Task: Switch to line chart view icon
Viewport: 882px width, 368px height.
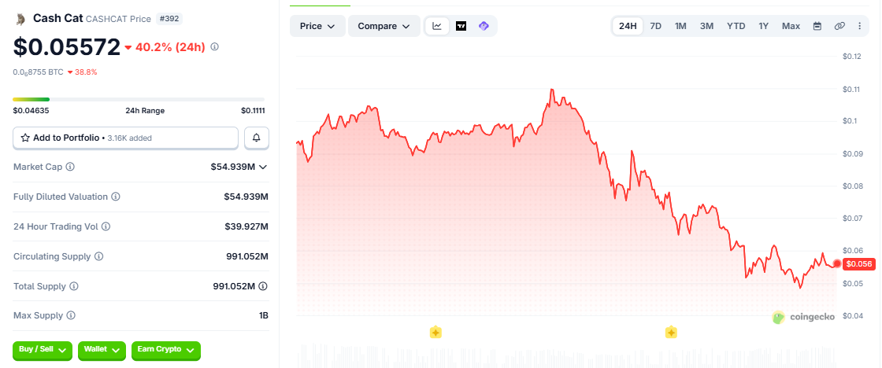Action: [x=437, y=26]
